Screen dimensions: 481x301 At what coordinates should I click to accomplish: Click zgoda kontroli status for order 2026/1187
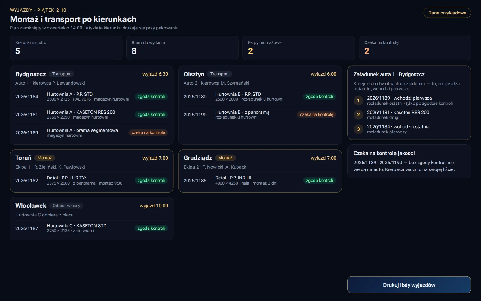coord(151,228)
